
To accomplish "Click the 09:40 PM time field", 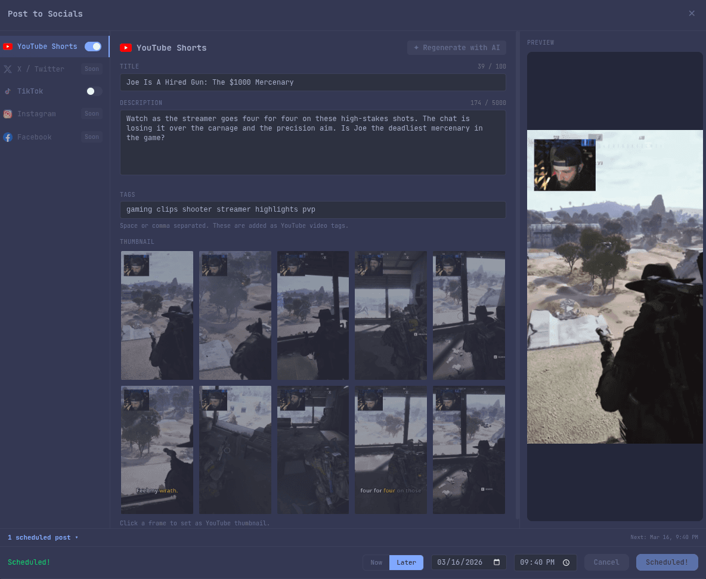I will point(545,562).
